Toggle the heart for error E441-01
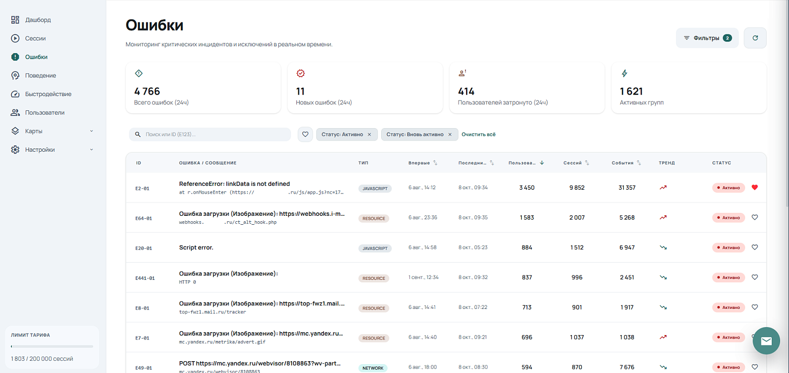789x373 pixels. point(754,277)
